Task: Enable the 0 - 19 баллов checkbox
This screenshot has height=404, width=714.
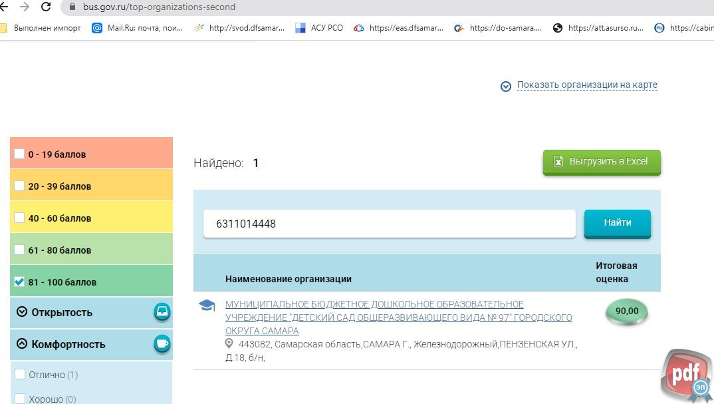Action: (x=19, y=154)
